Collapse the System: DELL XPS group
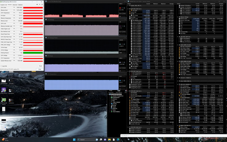The width and height of the screenshot is (227, 142). point(128,6)
